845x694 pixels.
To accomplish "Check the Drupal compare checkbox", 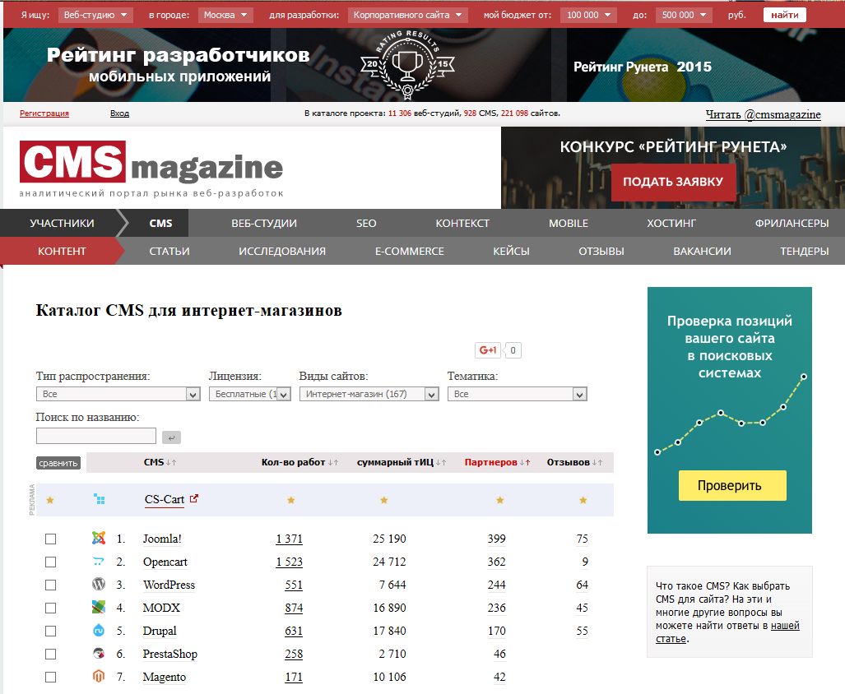I will coord(51,631).
